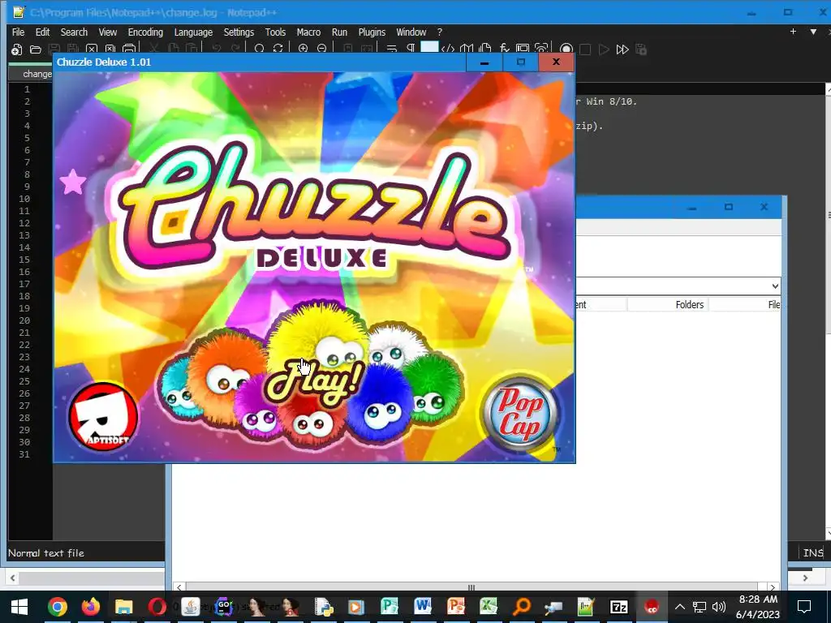
Task: Click Notepad++ horizontal scrollbar left arrow
Action: tap(13, 578)
